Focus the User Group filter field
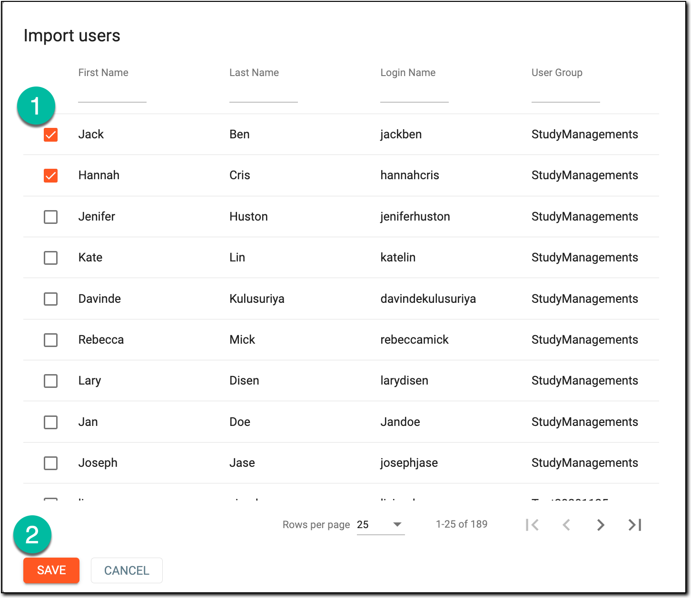Viewport: 691px width, 598px height. 566,94
